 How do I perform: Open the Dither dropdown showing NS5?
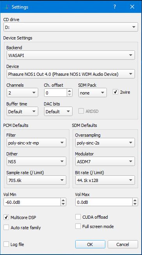[36, 161]
